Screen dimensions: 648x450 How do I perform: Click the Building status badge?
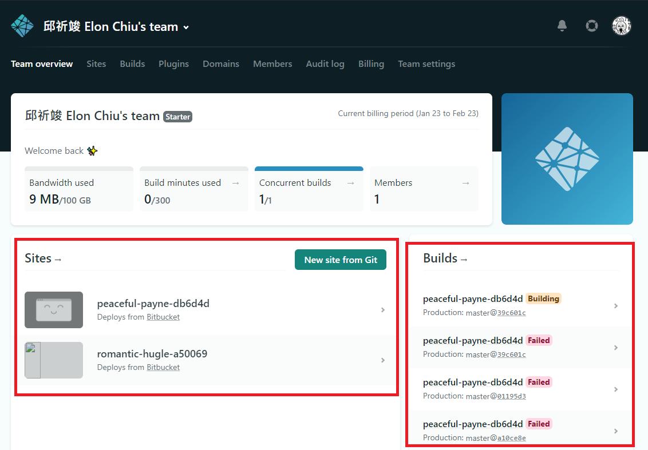pos(543,299)
